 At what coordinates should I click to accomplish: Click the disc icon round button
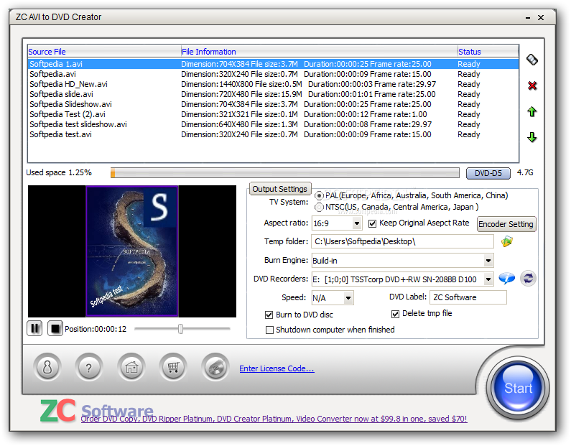(x=215, y=368)
